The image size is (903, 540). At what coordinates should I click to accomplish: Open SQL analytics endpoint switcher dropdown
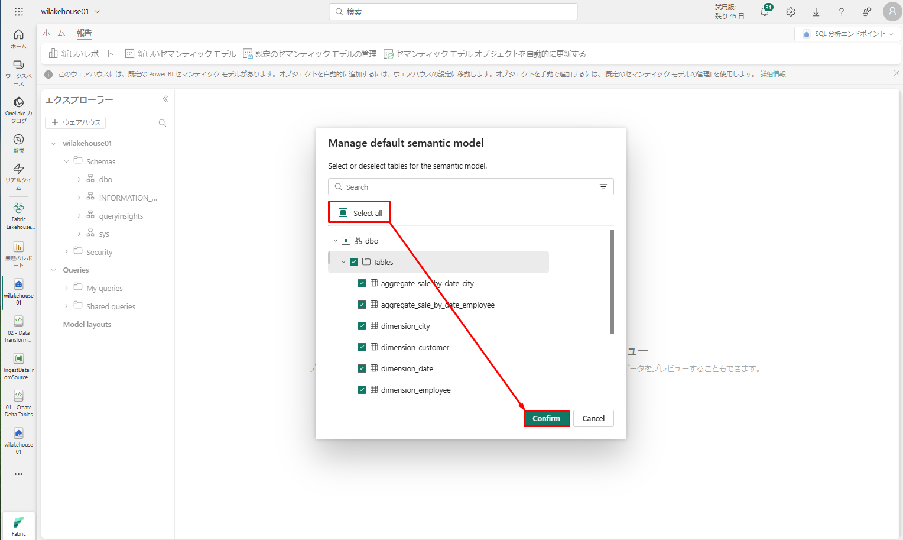pos(847,34)
